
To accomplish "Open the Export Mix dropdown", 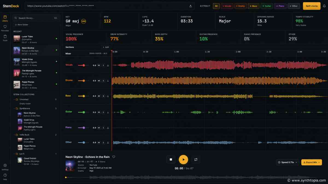I will pyautogui.click(x=312, y=162).
